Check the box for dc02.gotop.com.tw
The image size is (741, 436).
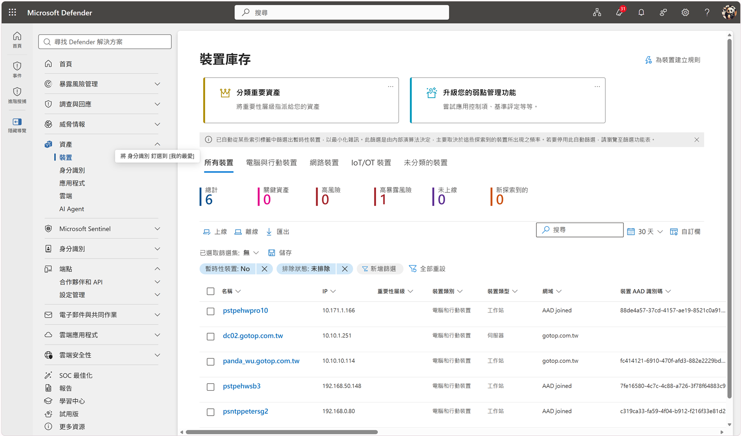coord(210,336)
